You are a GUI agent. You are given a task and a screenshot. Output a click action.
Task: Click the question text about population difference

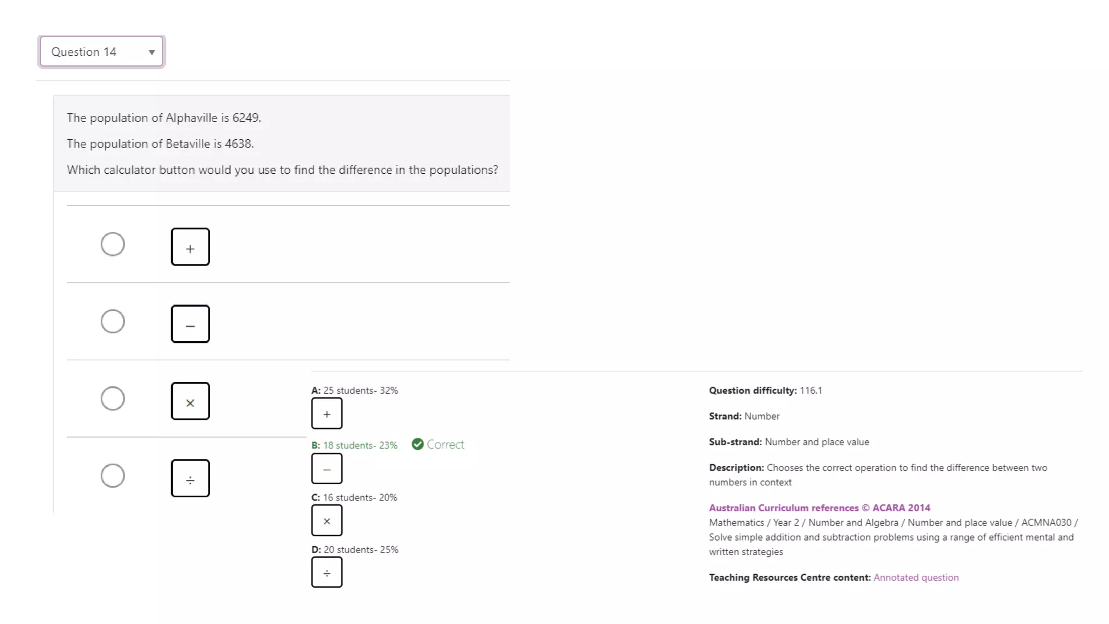pos(282,170)
